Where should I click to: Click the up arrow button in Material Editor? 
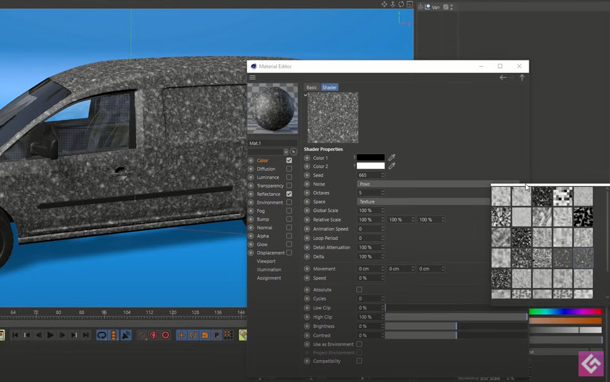[x=522, y=77]
